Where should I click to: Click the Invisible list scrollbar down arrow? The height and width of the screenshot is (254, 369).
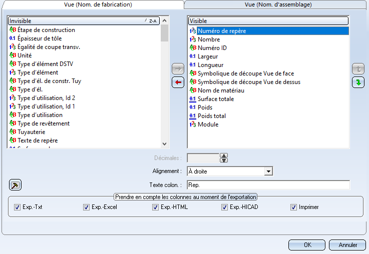point(165,144)
